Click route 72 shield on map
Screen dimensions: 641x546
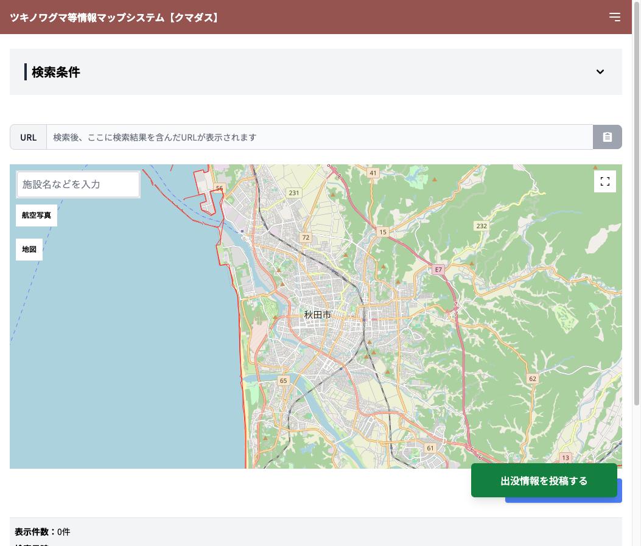pyautogui.click(x=306, y=237)
